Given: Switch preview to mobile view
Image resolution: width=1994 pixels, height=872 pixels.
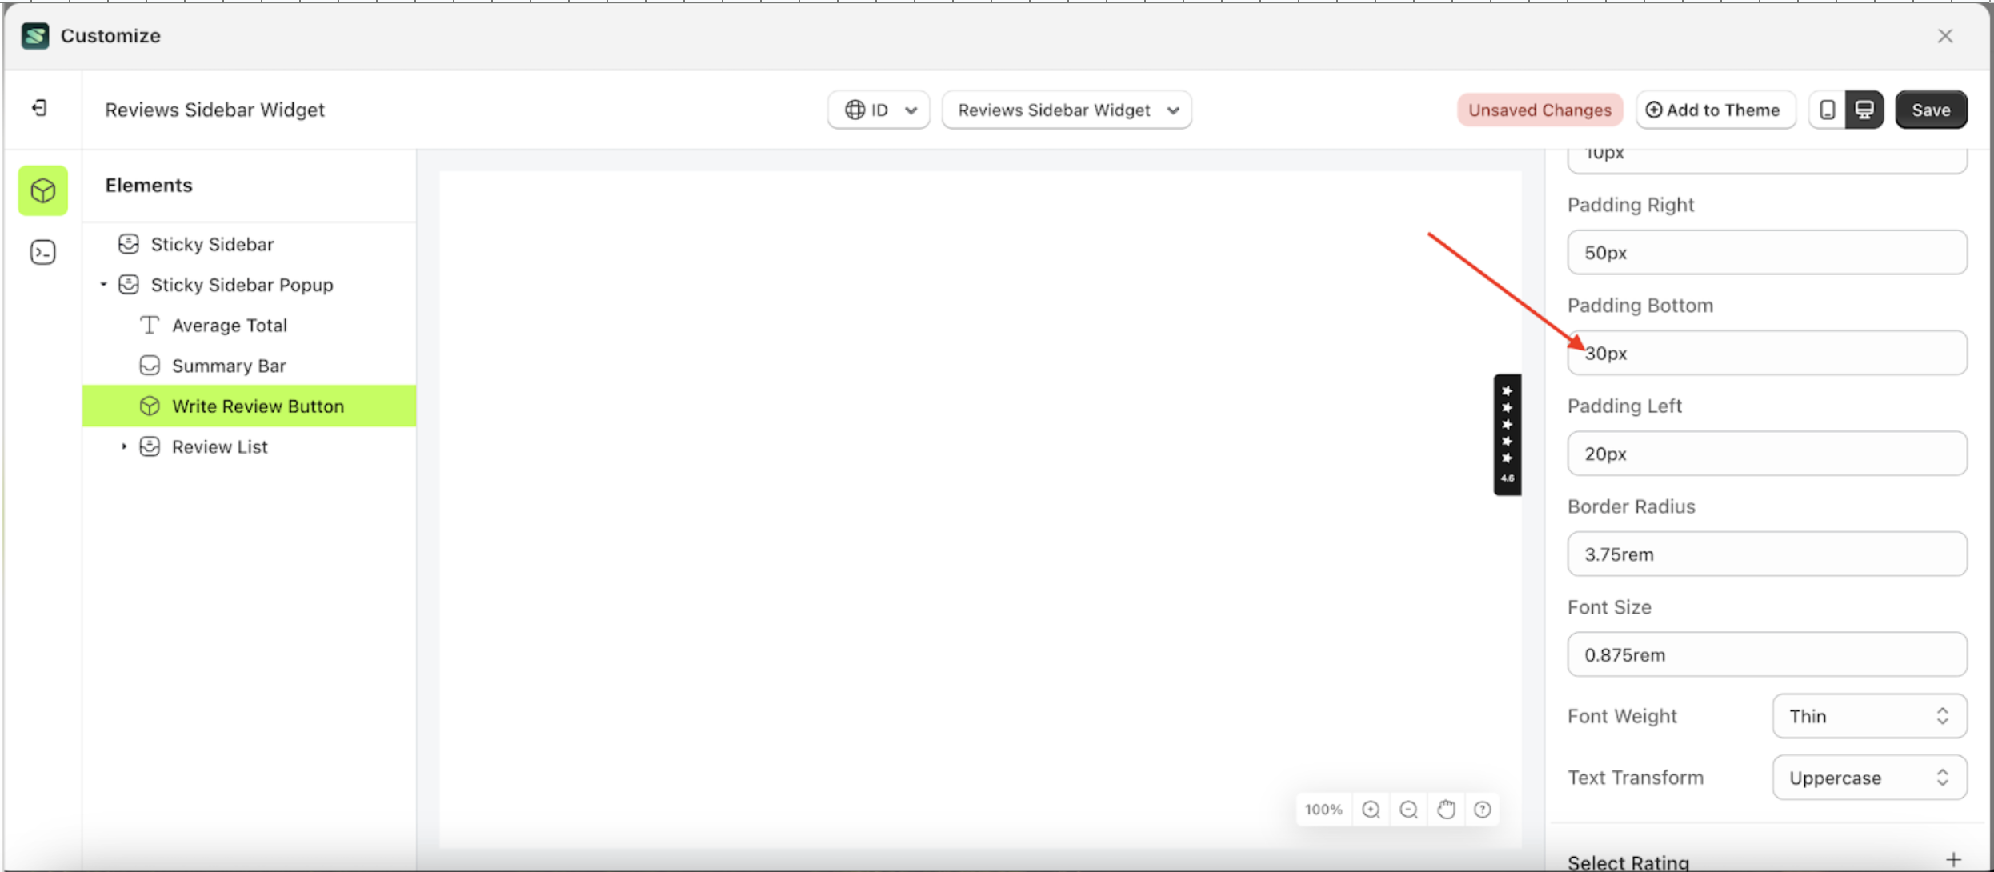Looking at the screenshot, I should pyautogui.click(x=1827, y=110).
